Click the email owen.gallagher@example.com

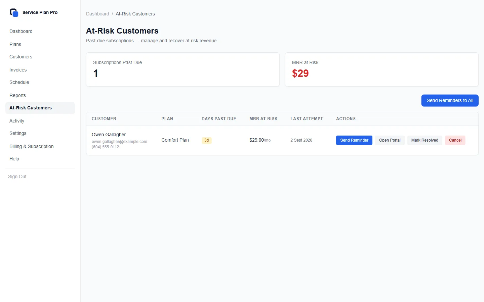click(x=119, y=142)
